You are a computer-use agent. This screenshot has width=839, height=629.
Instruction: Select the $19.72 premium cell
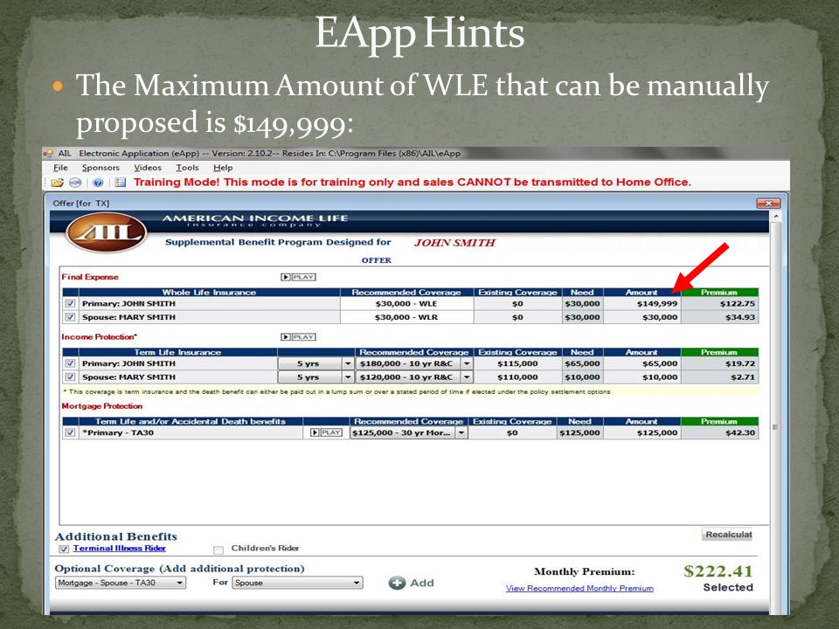click(719, 363)
